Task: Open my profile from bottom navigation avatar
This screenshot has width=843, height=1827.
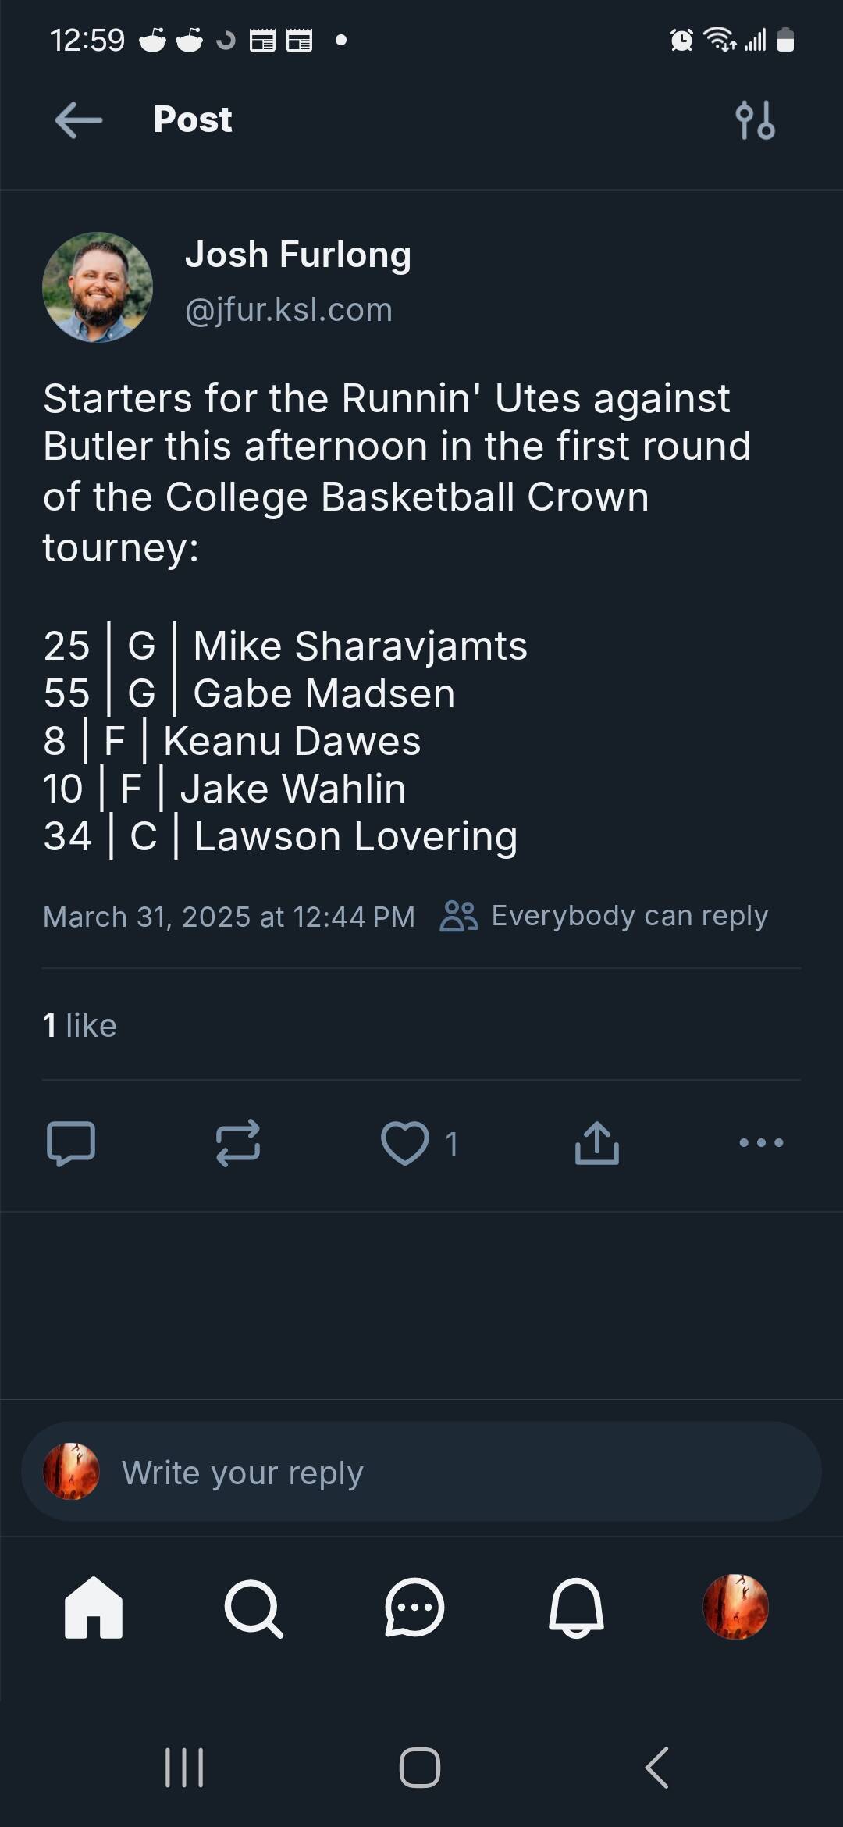Action: (x=736, y=1608)
